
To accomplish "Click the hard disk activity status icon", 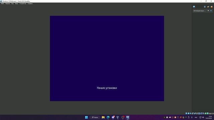I will [186, 113].
